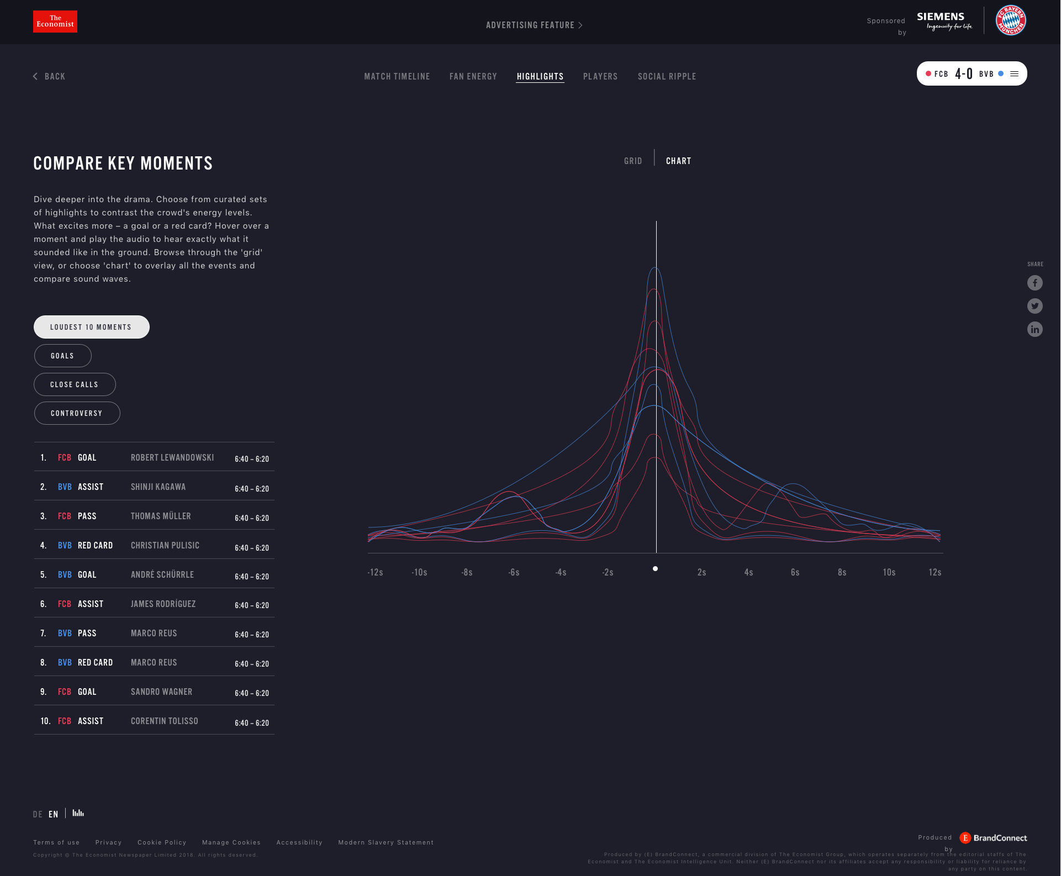1061x876 pixels.
Task: Expand the Advertising Feature chevron
Action: (x=580, y=25)
